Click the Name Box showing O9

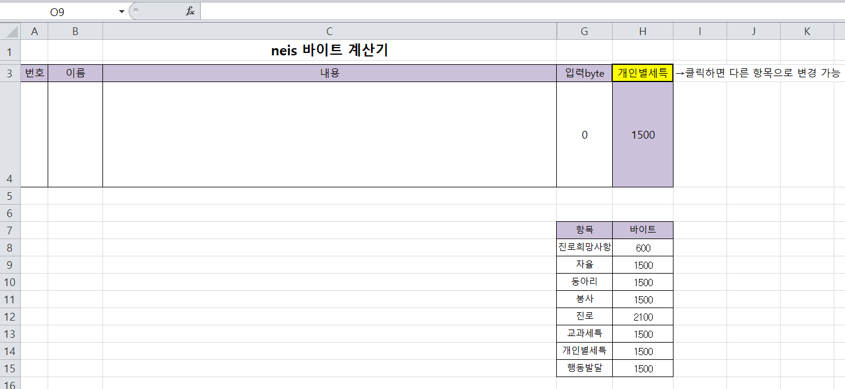[x=58, y=11]
